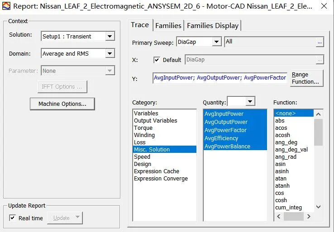
Task: Select the cos function
Action: click(294, 193)
